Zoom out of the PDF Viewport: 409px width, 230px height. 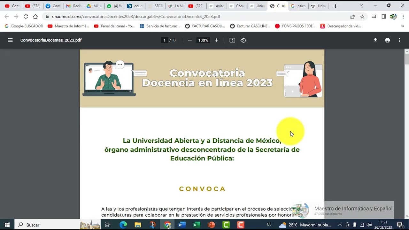(189, 40)
